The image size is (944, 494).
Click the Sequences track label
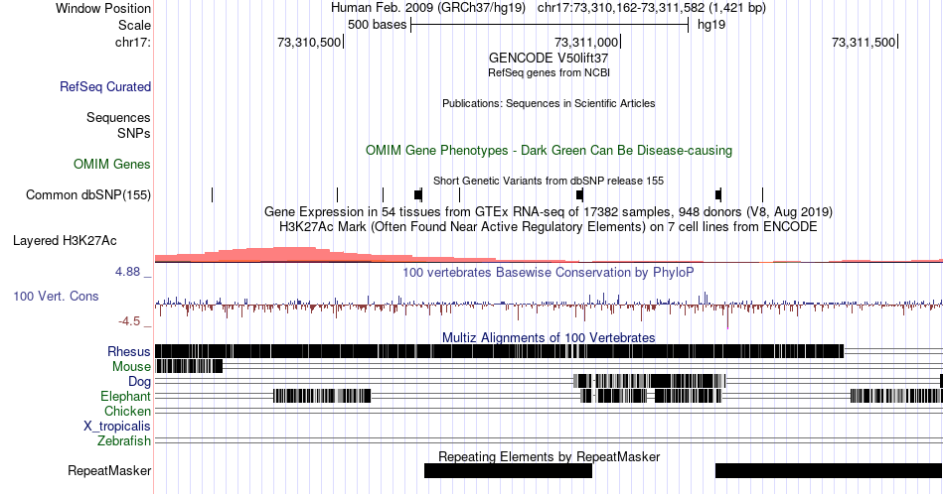118,117
